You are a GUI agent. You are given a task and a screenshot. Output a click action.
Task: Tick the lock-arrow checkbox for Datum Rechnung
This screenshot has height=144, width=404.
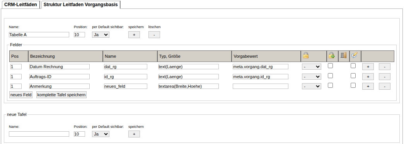(x=330, y=66)
